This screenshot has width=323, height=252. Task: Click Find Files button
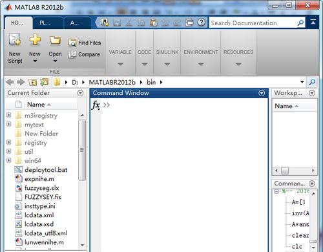click(x=85, y=43)
